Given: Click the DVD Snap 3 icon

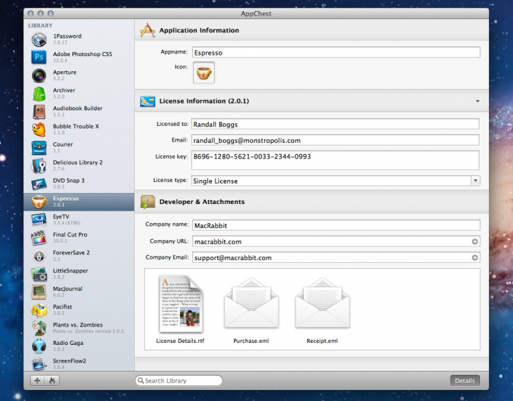Looking at the screenshot, I should (39, 184).
